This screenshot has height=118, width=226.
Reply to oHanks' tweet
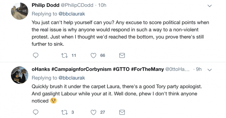coord(35,112)
